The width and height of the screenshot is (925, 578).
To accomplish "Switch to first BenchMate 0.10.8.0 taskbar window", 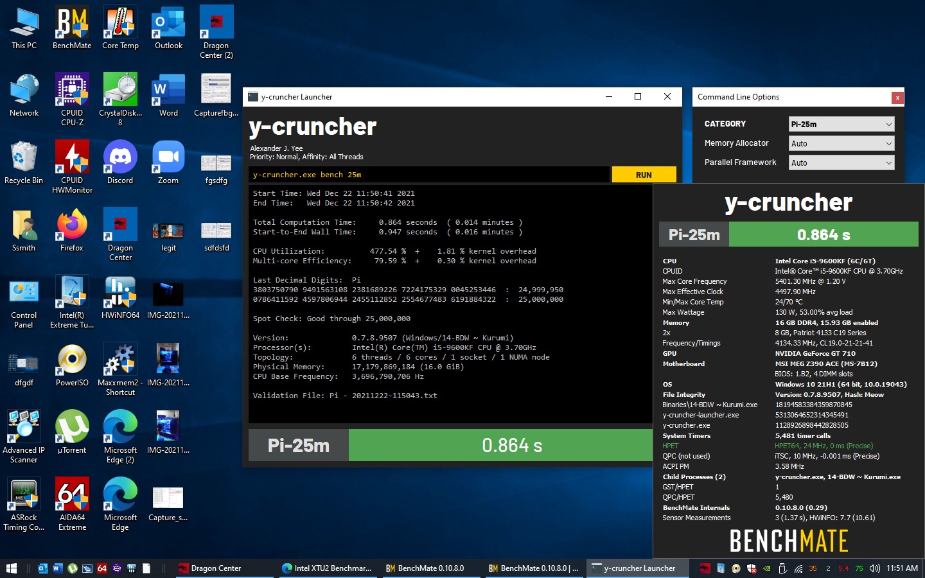I will (x=430, y=568).
